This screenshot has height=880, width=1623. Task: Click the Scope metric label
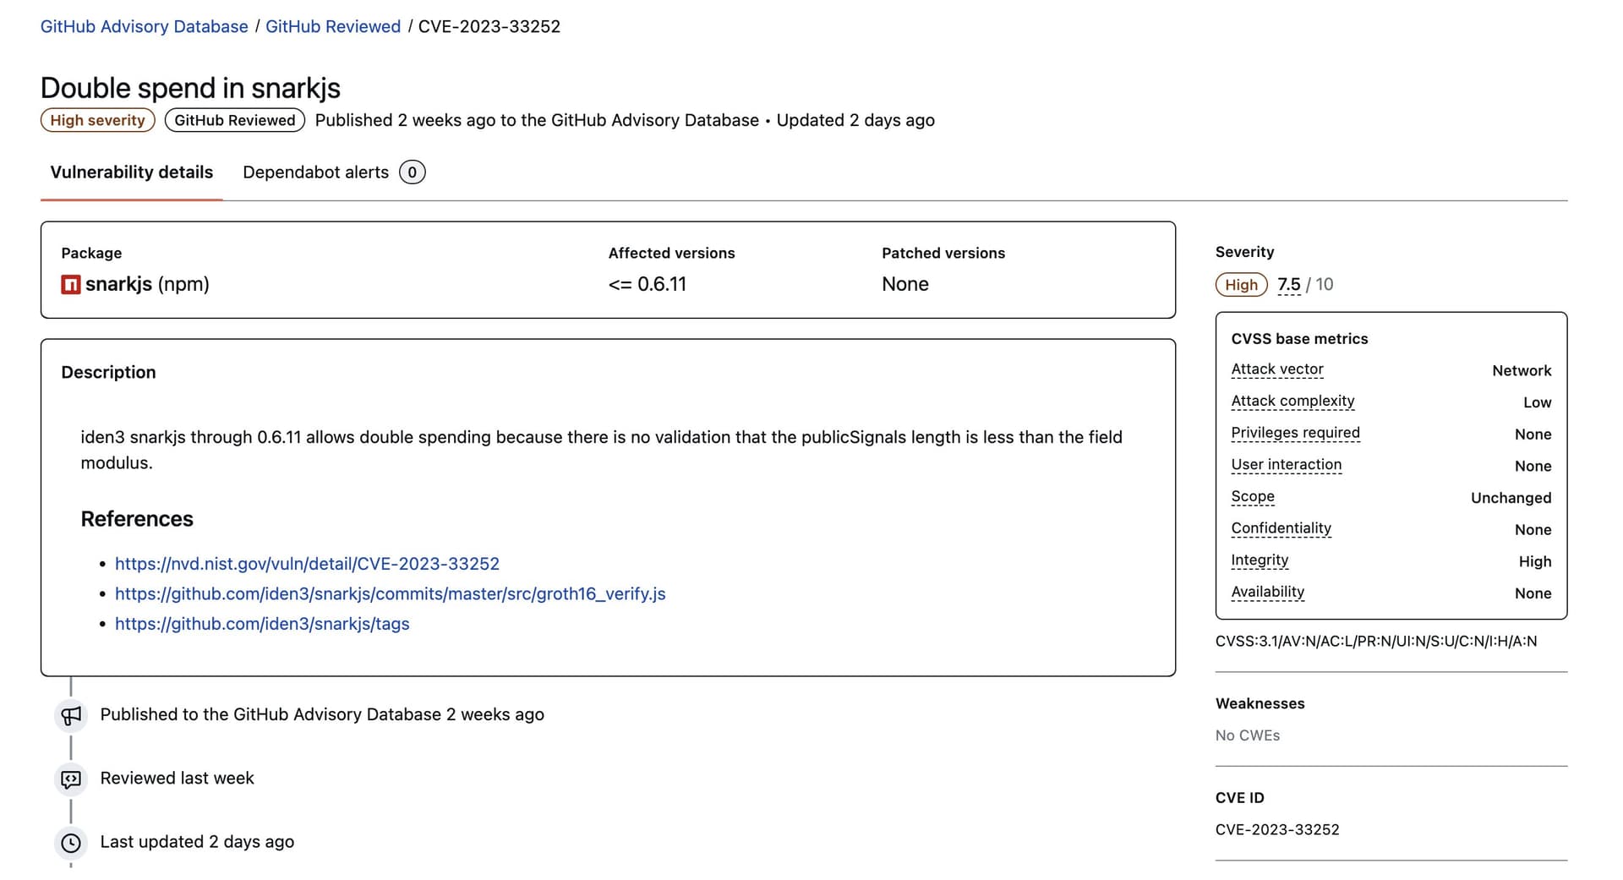(1253, 497)
